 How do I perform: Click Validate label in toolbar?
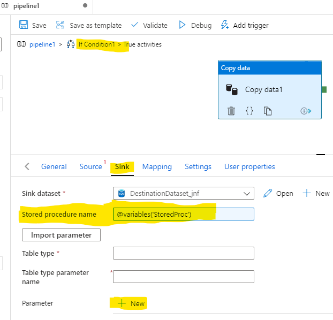tap(155, 26)
